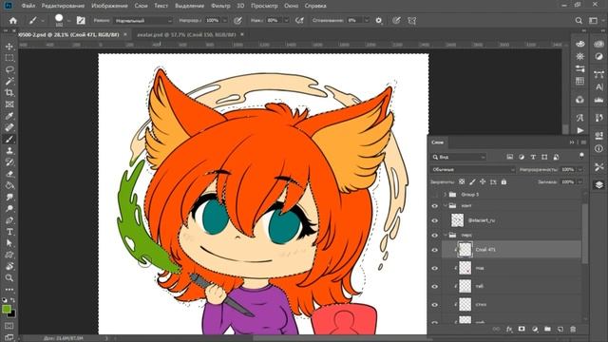Select the Eraser tool
The image size is (608, 342).
coord(9,174)
